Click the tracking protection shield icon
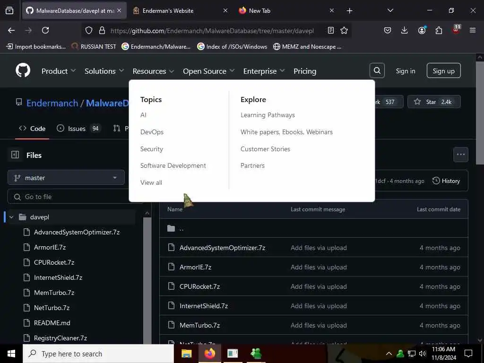Screen dimensions: 484x363 pos(89,30)
